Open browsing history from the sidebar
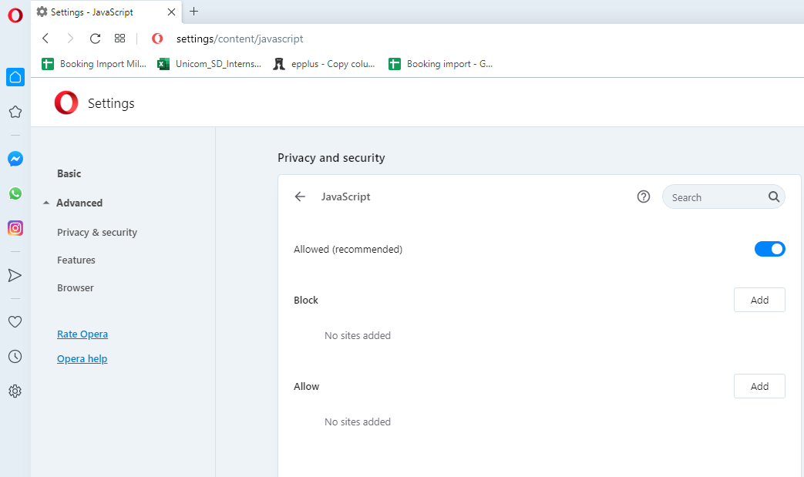804x477 pixels. pos(15,356)
